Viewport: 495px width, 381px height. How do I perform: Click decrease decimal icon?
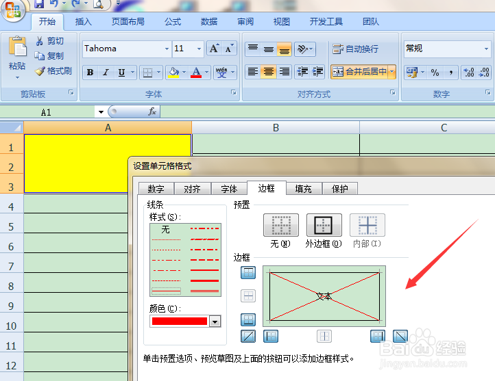click(x=484, y=73)
